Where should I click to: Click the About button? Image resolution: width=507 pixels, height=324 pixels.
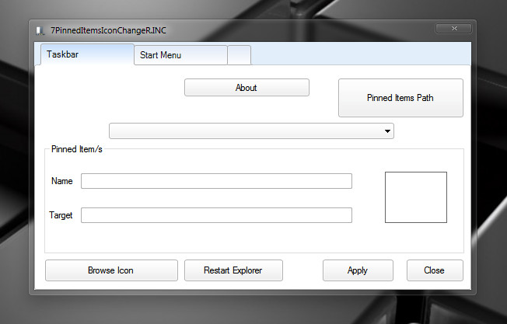247,88
